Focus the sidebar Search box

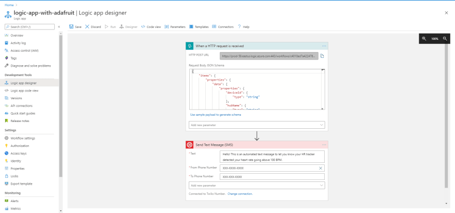(x=29, y=27)
